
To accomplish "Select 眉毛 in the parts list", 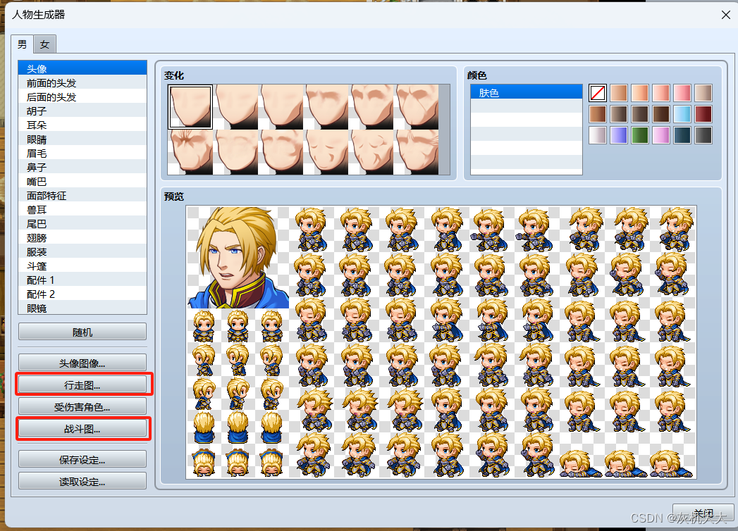I will [x=82, y=154].
